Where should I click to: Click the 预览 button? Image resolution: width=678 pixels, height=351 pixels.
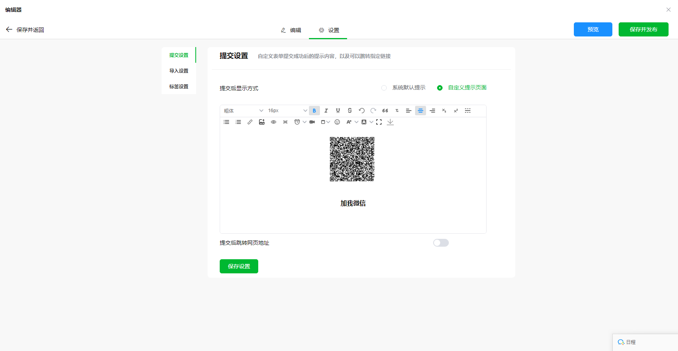(593, 29)
